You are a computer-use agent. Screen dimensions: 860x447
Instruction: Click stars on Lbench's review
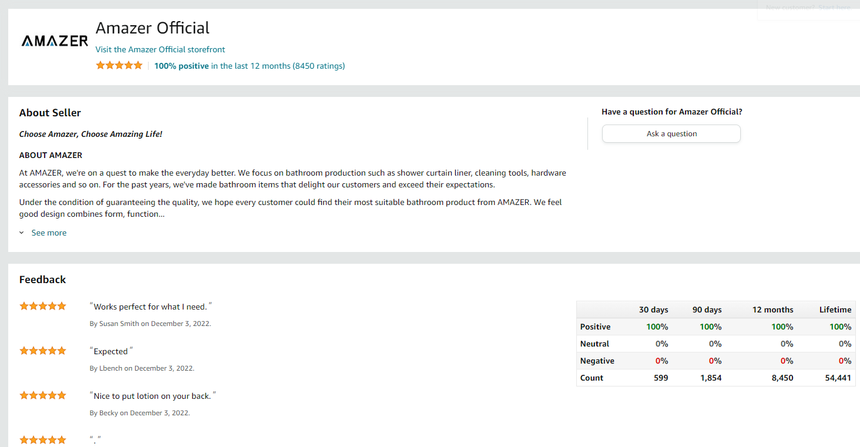click(43, 351)
